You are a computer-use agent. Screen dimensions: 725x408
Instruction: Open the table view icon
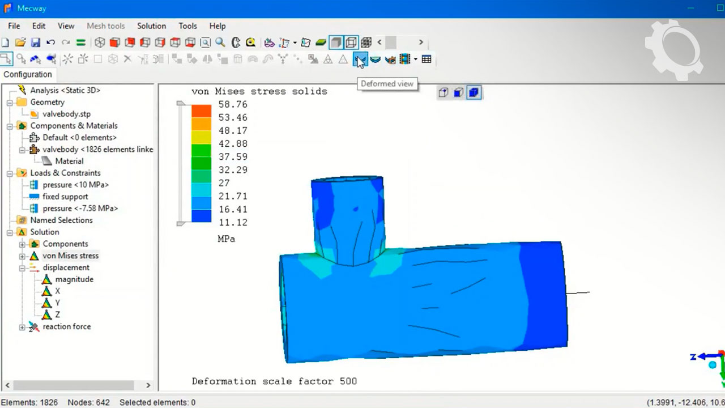(x=427, y=59)
